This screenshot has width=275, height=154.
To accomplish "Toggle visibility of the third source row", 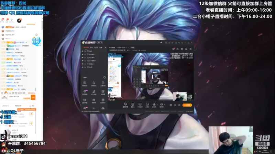I will pos(82,57).
